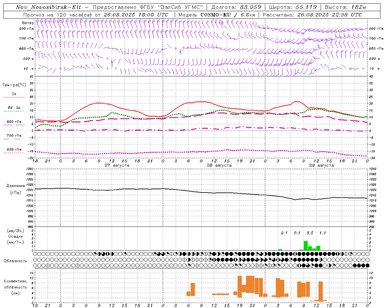Select the forecast start time 26.08.2025 18:00 UTC

coord(136,15)
